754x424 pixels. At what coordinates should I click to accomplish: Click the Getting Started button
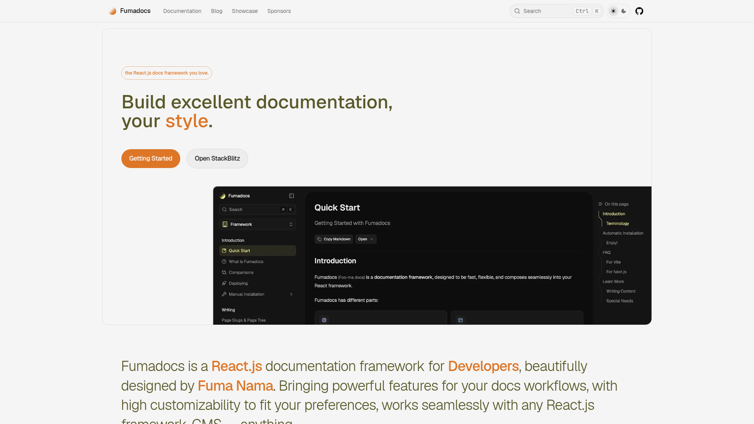point(151,159)
